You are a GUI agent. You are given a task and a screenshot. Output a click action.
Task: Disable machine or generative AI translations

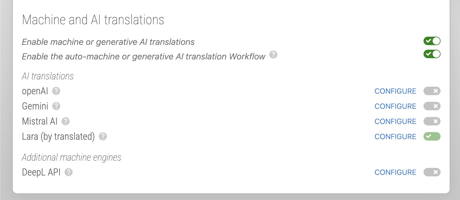tap(432, 41)
